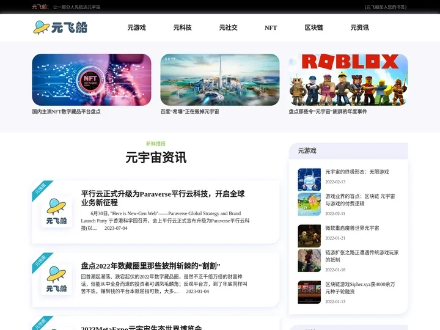Click the 元游戏 sidebar panel header
This screenshot has width=440, height=330.
pos(348,151)
